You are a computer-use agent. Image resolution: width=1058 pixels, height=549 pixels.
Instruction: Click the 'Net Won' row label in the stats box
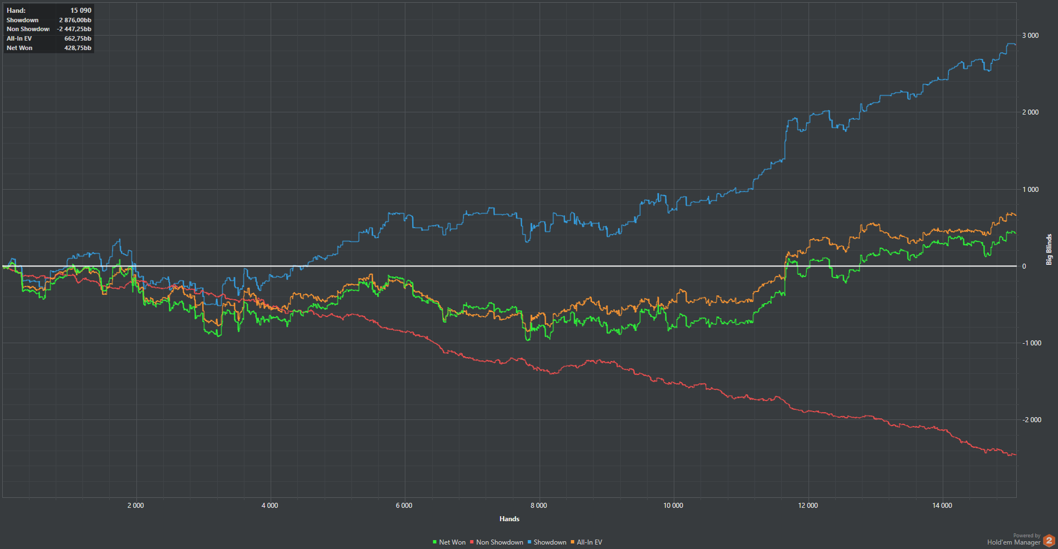pyautogui.click(x=19, y=48)
